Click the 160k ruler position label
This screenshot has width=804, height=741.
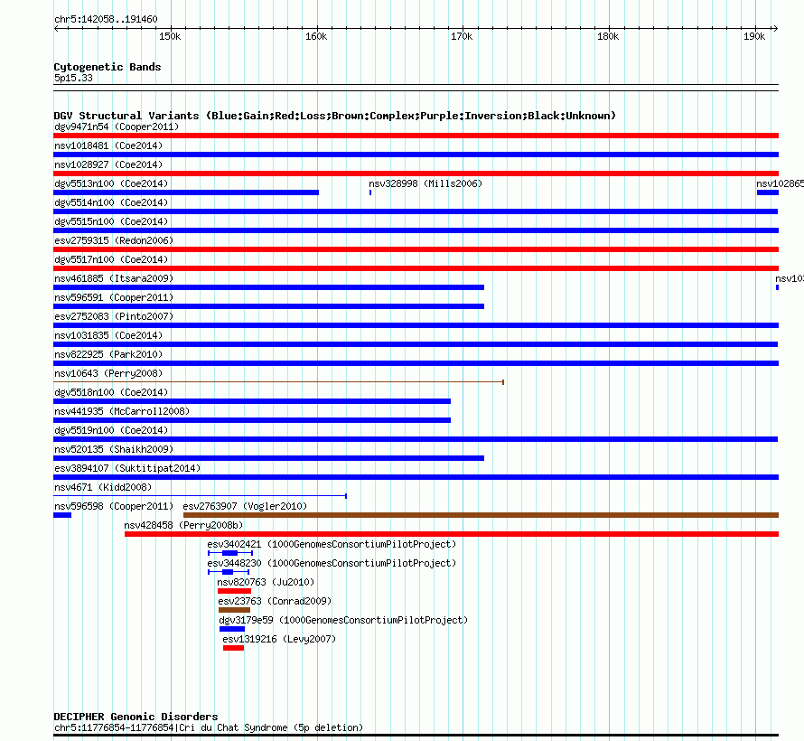tap(316, 36)
